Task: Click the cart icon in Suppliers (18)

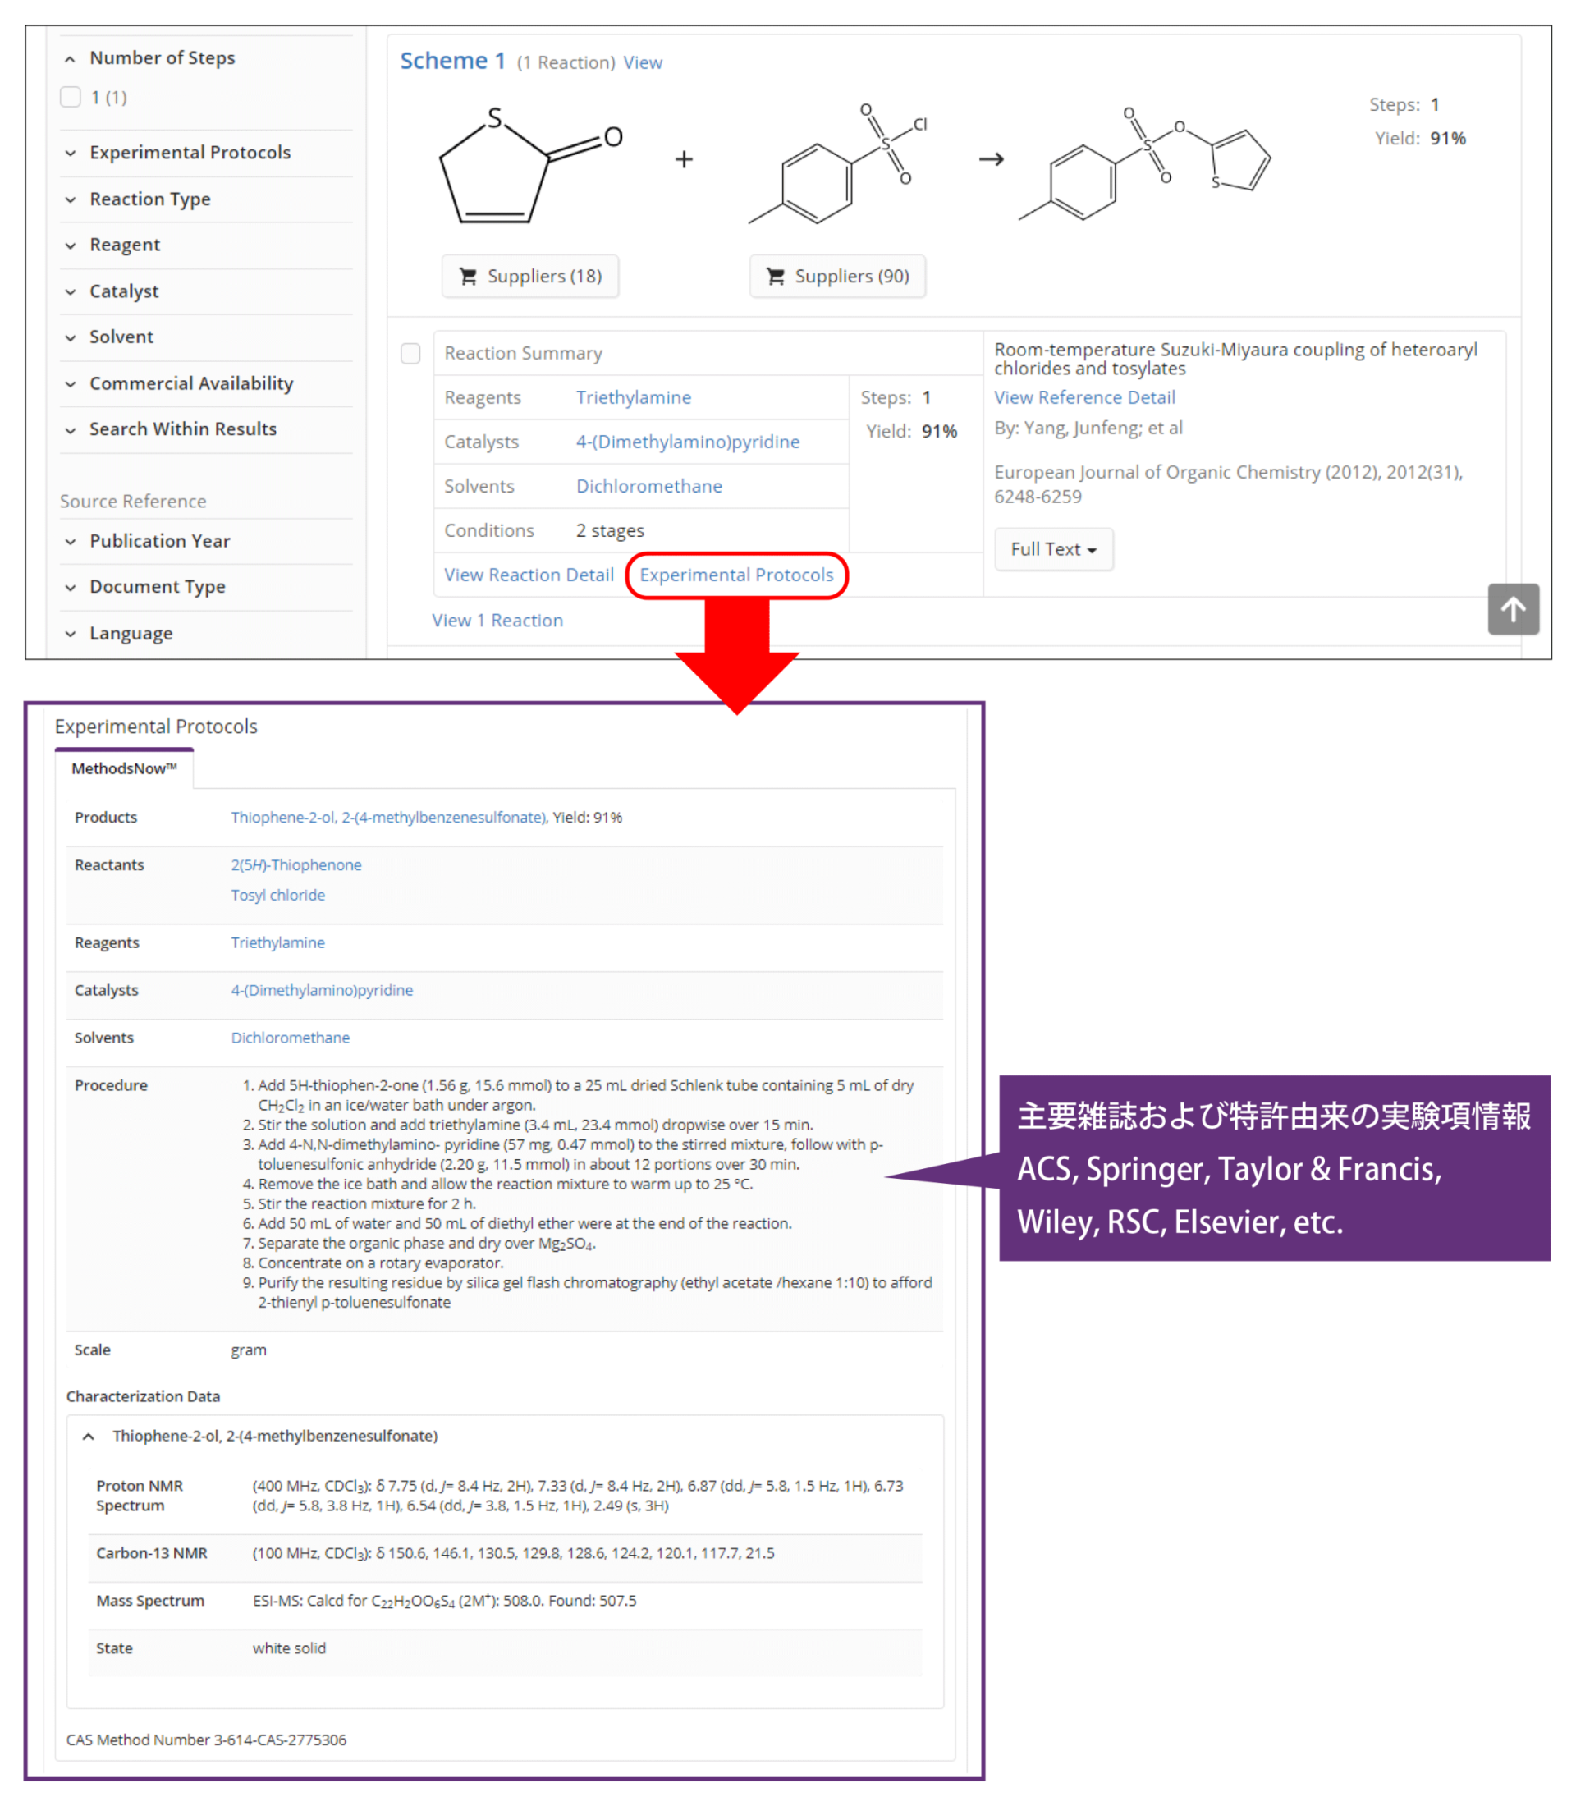Action: [468, 276]
